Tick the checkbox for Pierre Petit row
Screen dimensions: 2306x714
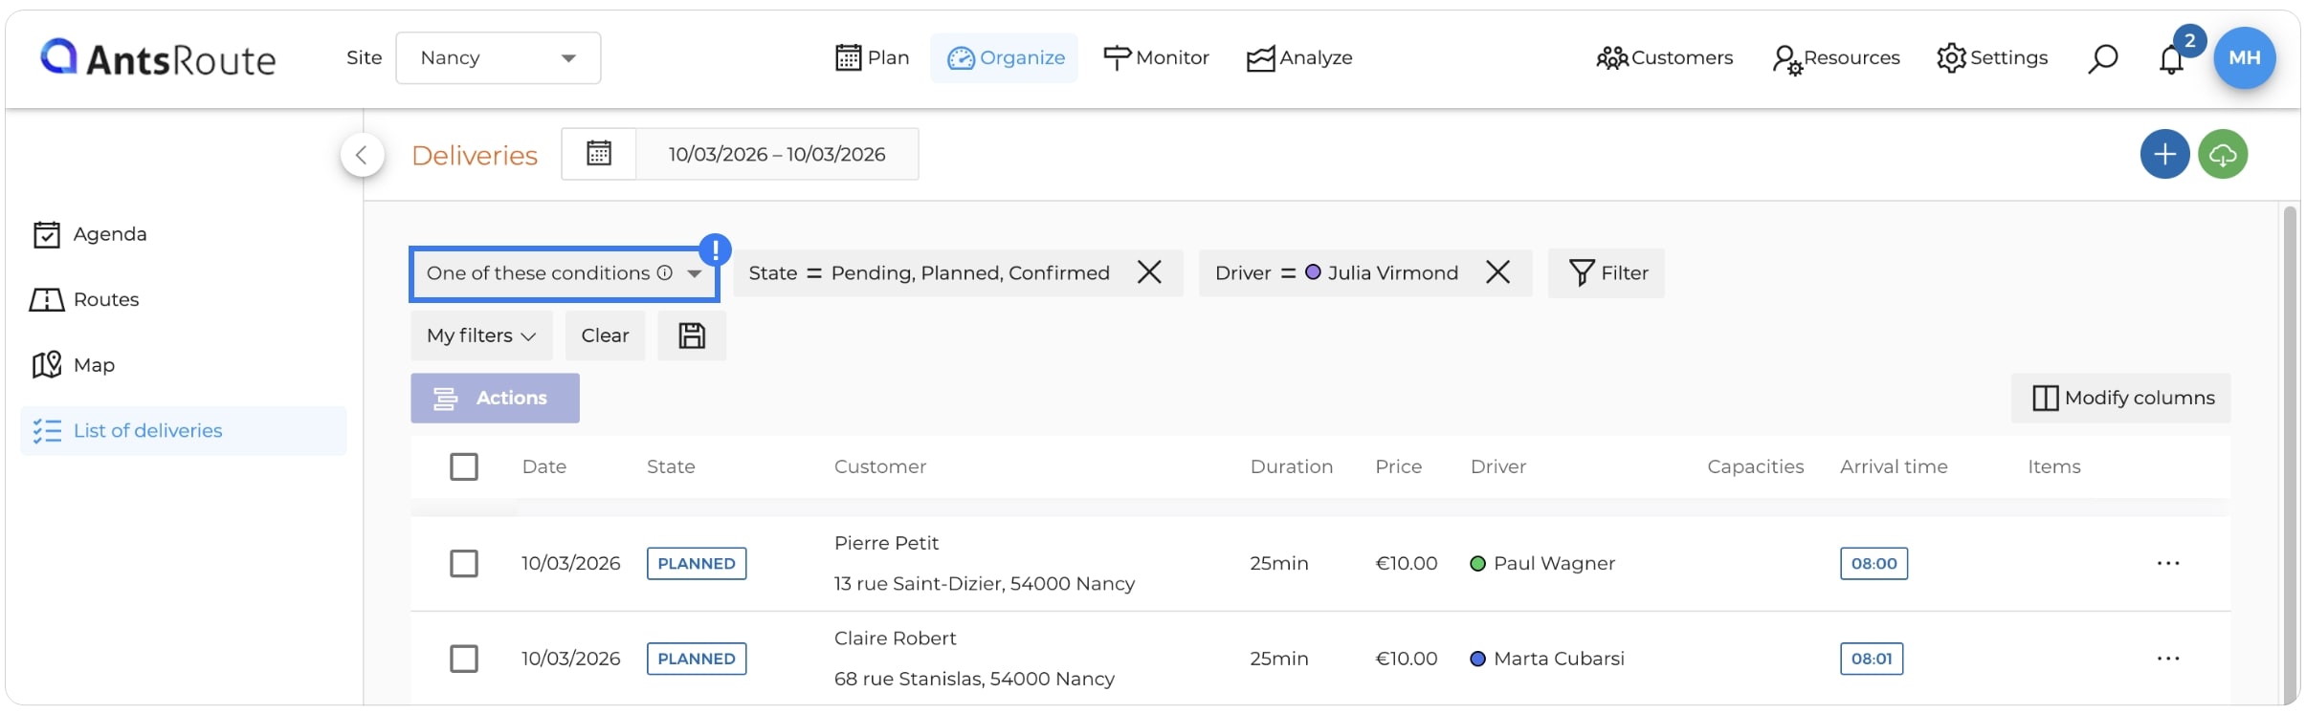click(x=464, y=564)
